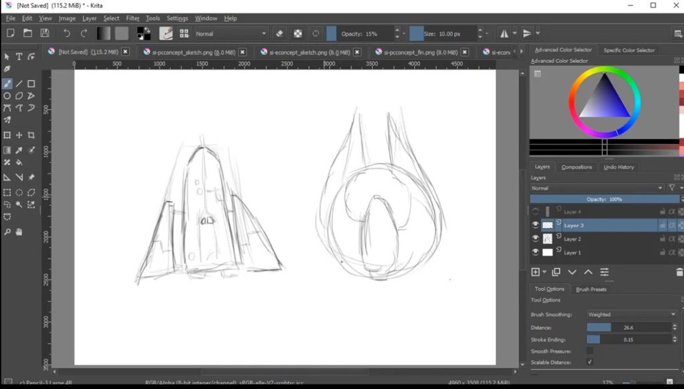Uncheck the Scalable Distance checkbox
The height and width of the screenshot is (389, 684).
(x=590, y=362)
